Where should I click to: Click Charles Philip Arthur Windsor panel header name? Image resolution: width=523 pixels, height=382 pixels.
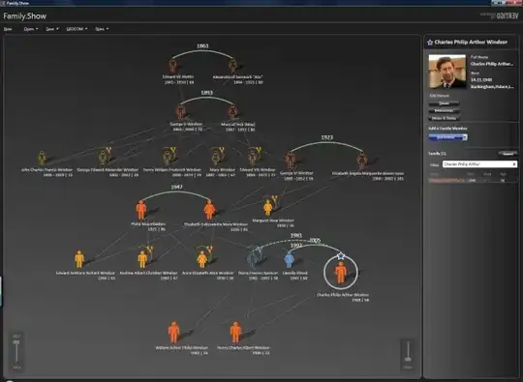coord(471,42)
